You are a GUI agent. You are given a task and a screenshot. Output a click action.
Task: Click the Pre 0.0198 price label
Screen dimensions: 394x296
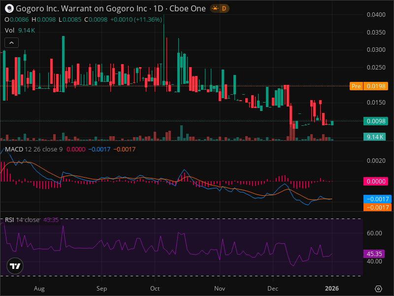pos(369,86)
